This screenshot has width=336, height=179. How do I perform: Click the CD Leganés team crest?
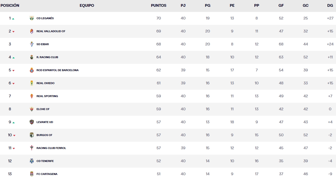32,18
